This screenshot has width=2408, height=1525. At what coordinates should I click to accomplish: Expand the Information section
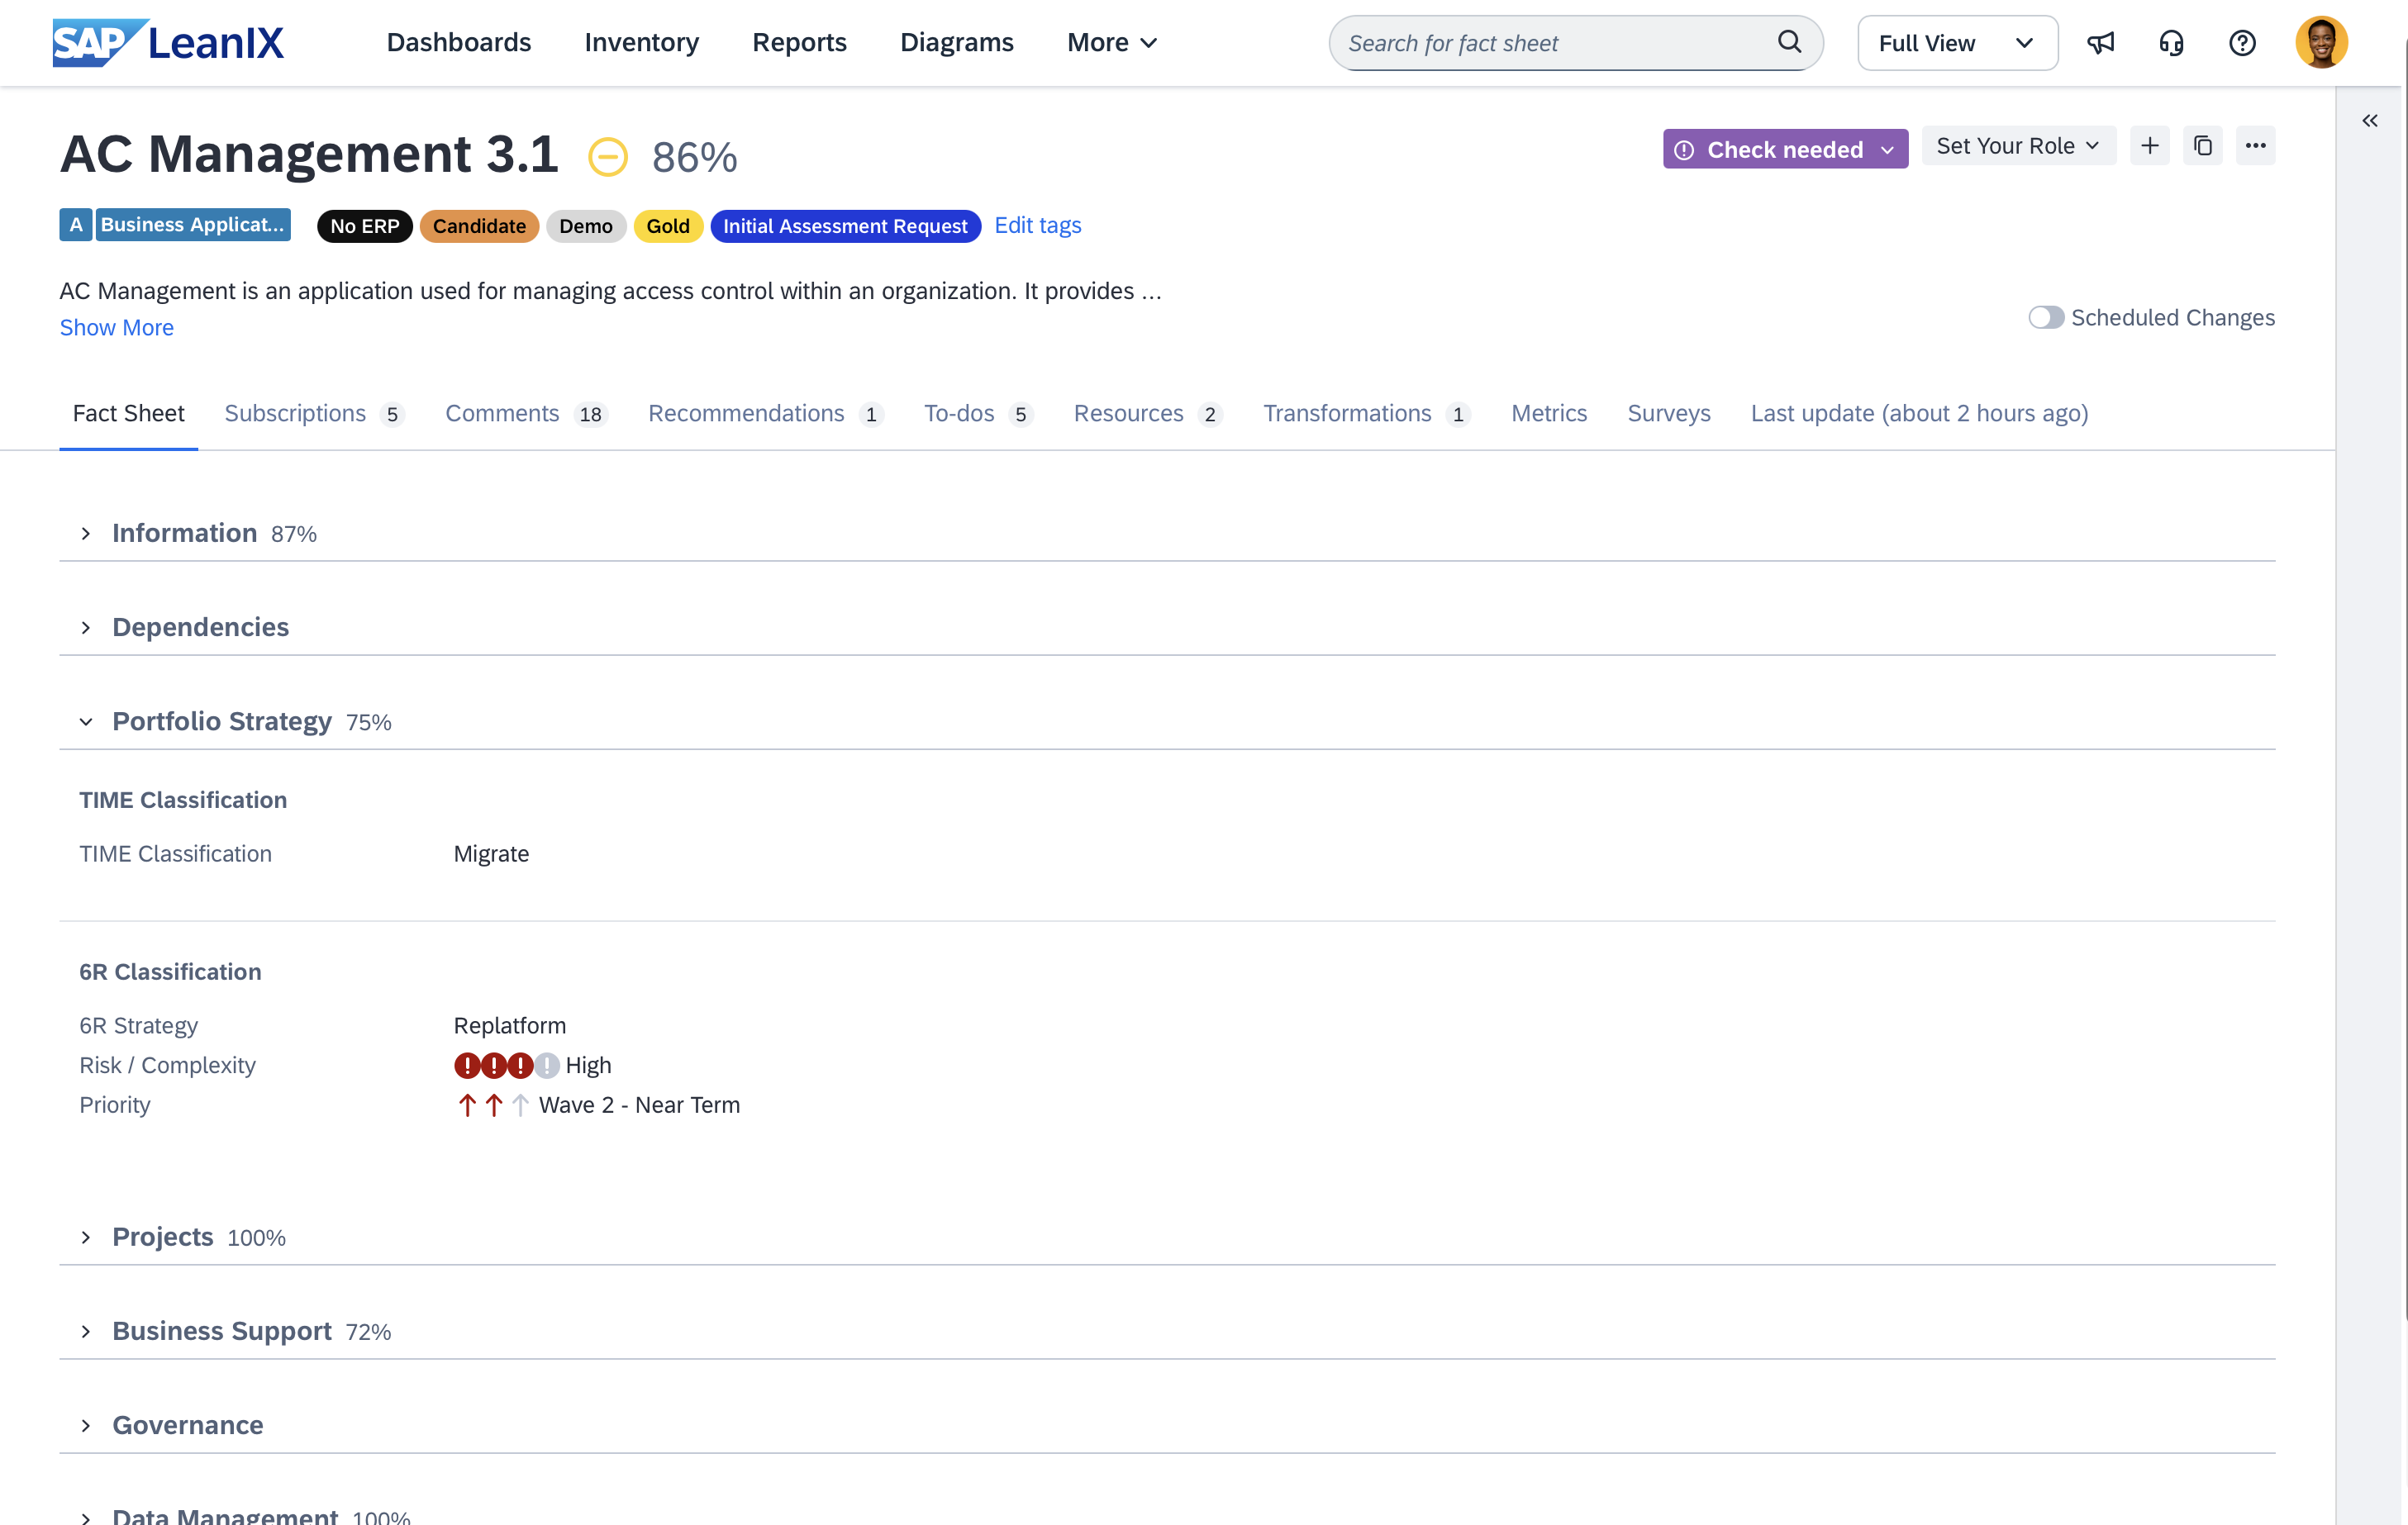coord(85,534)
